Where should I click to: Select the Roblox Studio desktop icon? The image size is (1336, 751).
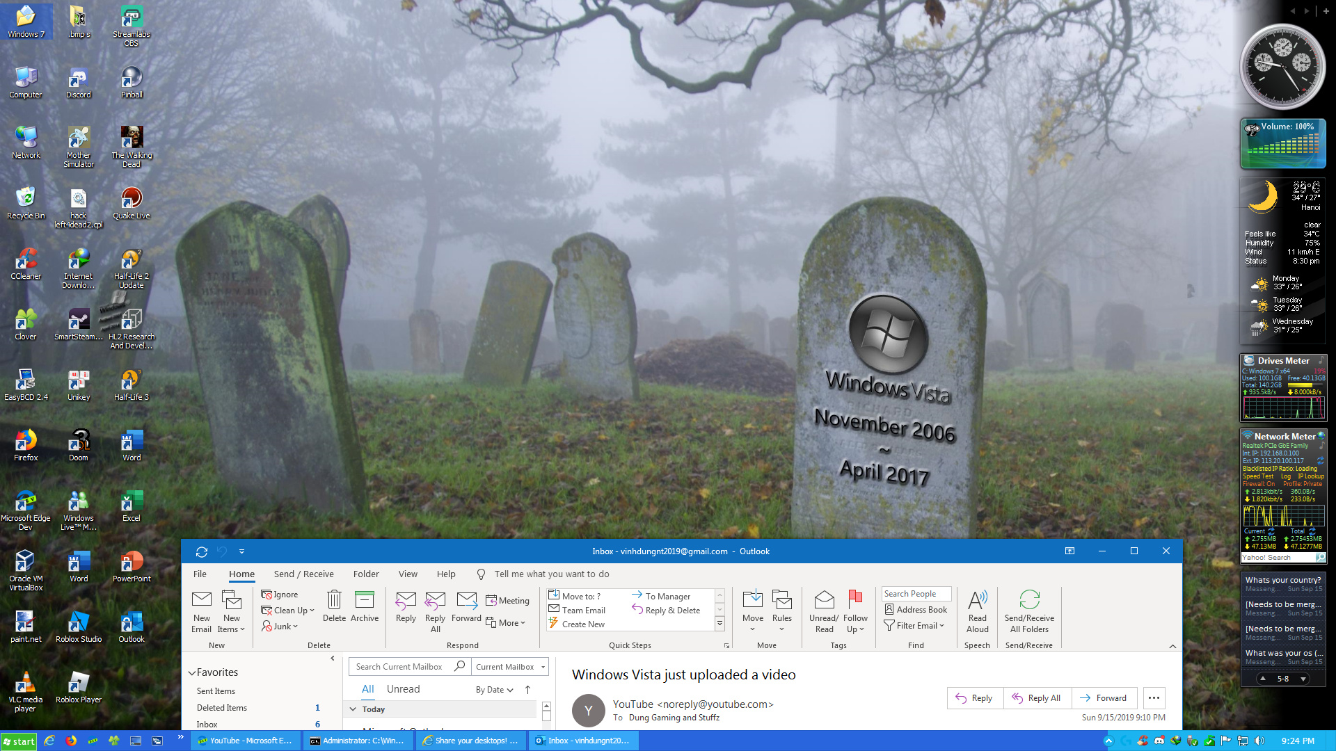[79, 627]
